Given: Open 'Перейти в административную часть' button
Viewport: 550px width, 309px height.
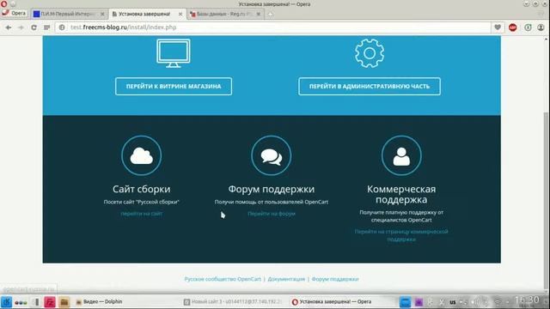Looking at the screenshot, I should 370,86.
